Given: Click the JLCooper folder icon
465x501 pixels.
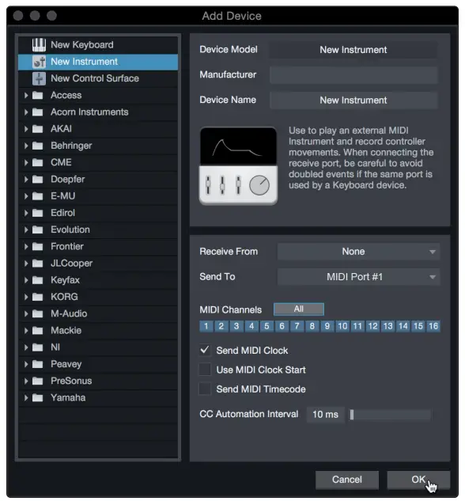Looking at the screenshot, I should (38, 264).
